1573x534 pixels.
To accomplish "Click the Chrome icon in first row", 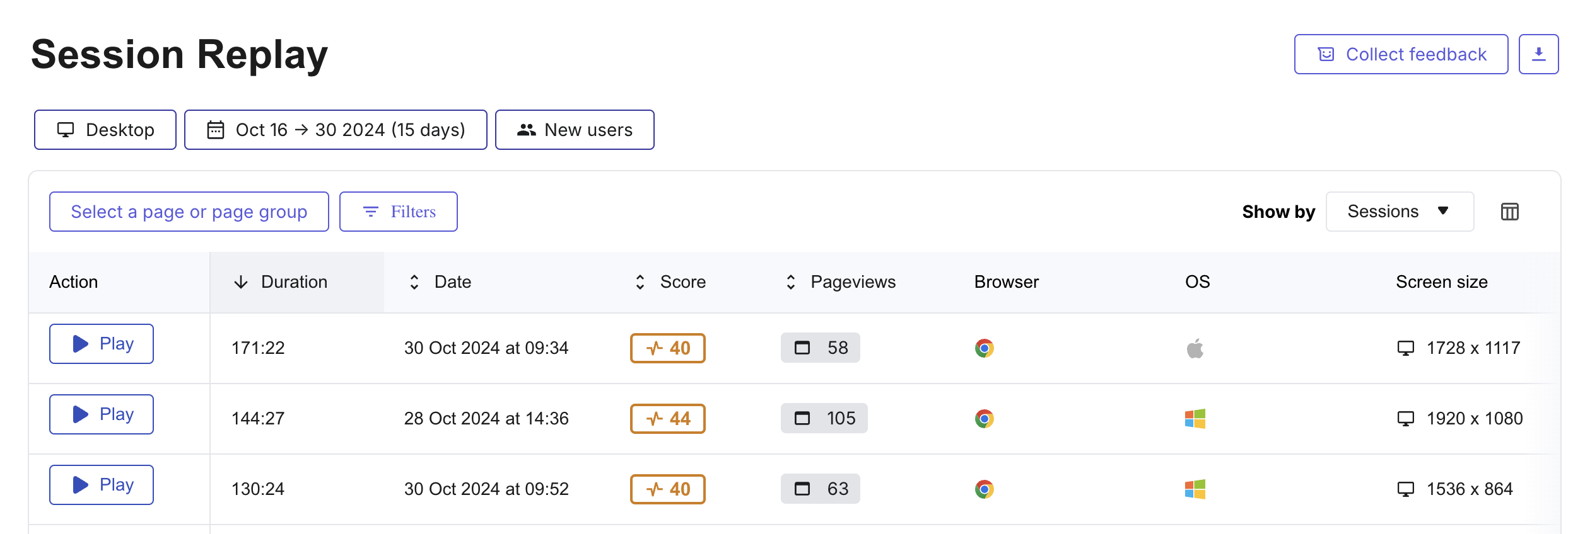I will 984,348.
